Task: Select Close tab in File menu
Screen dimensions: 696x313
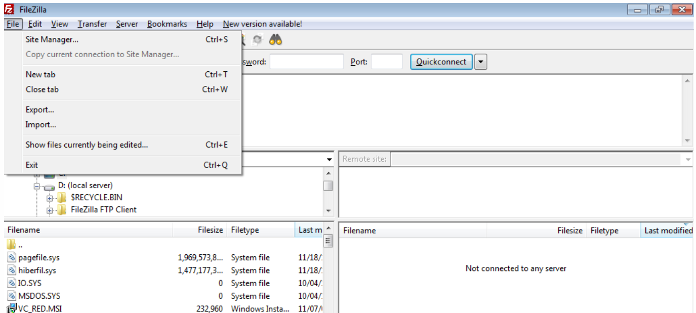Action: pyautogui.click(x=123, y=90)
